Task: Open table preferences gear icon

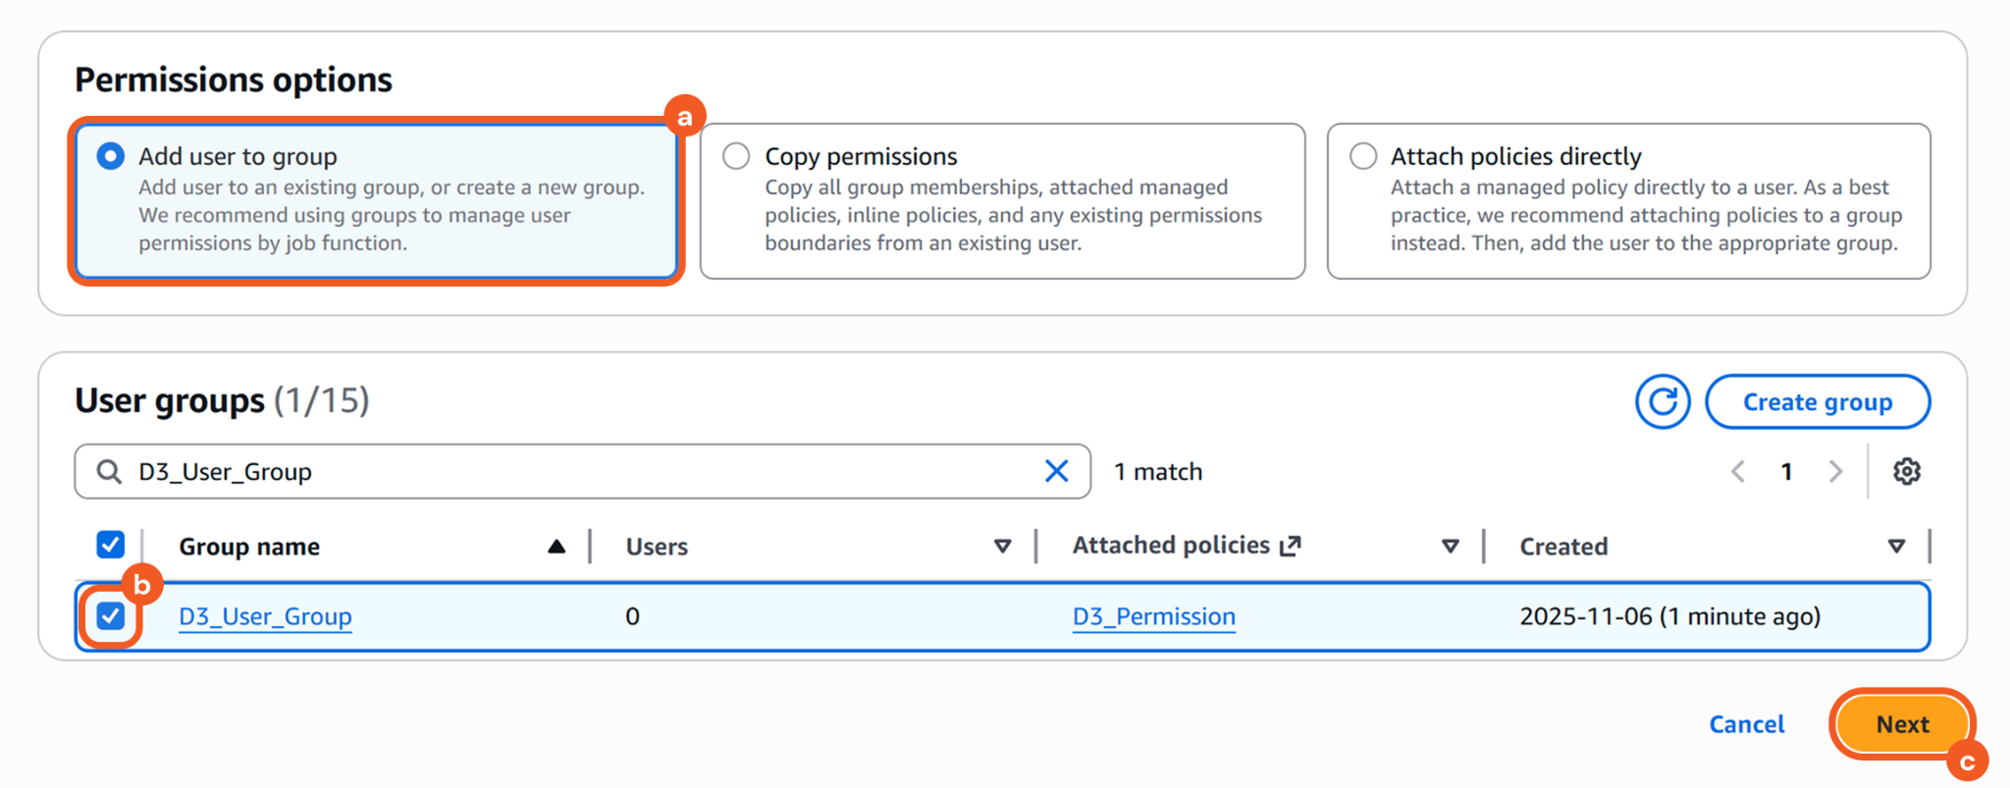Action: tap(1906, 472)
